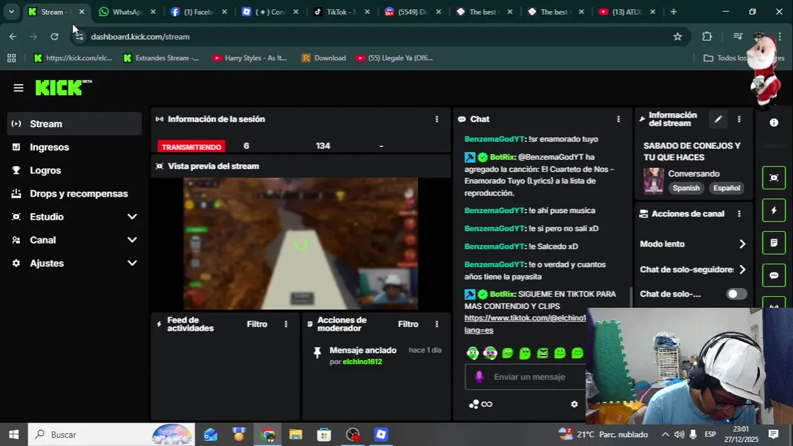Switch to the WhatsApp browser tab
The width and height of the screenshot is (793, 446).
tap(126, 12)
